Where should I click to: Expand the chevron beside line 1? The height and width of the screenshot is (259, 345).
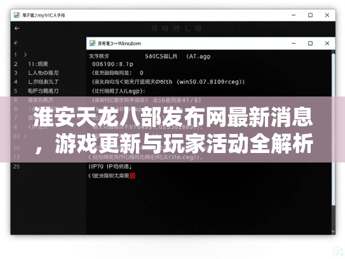(25, 55)
